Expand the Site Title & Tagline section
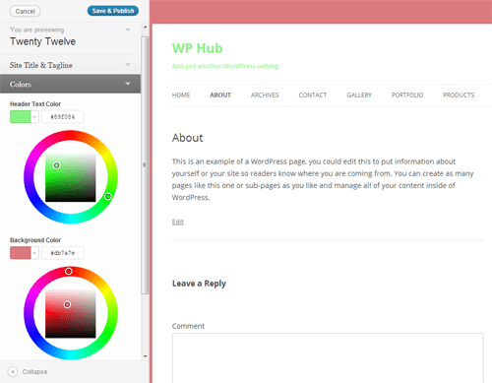 click(x=70, y=65)
